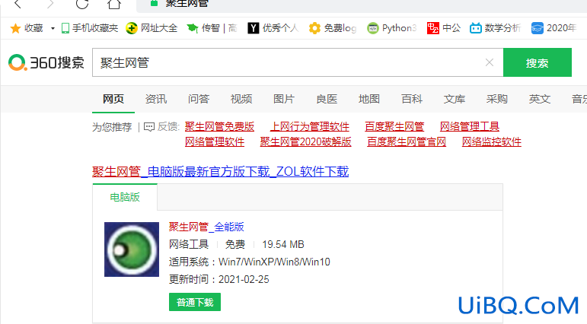Open suggestion 网络管理工具
The image size is (587, 324).
point(470,127)
